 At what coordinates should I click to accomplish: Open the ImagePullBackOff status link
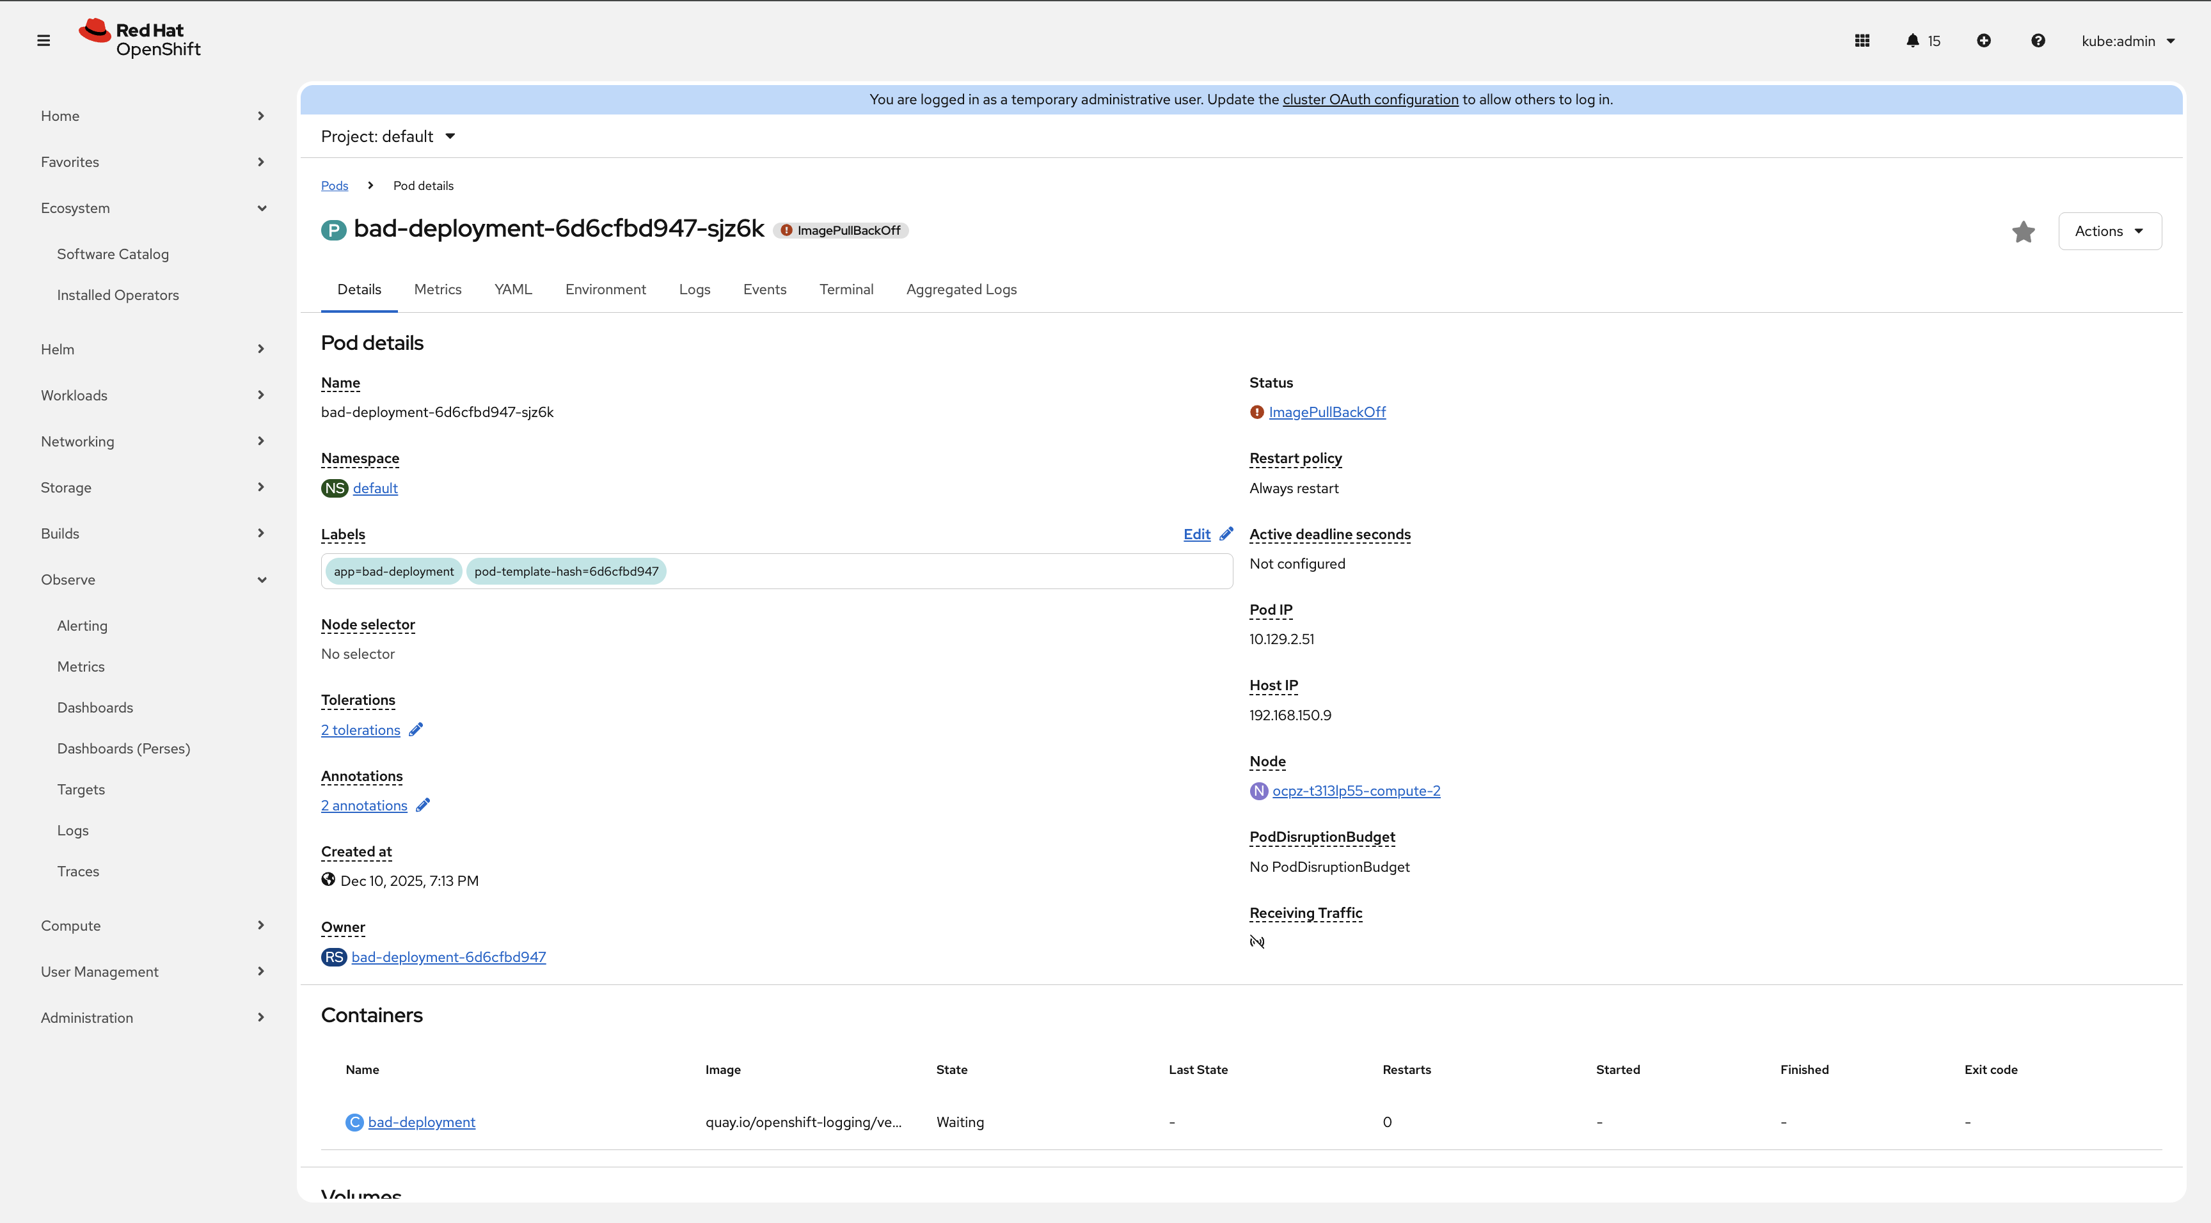click(1327, 412)
